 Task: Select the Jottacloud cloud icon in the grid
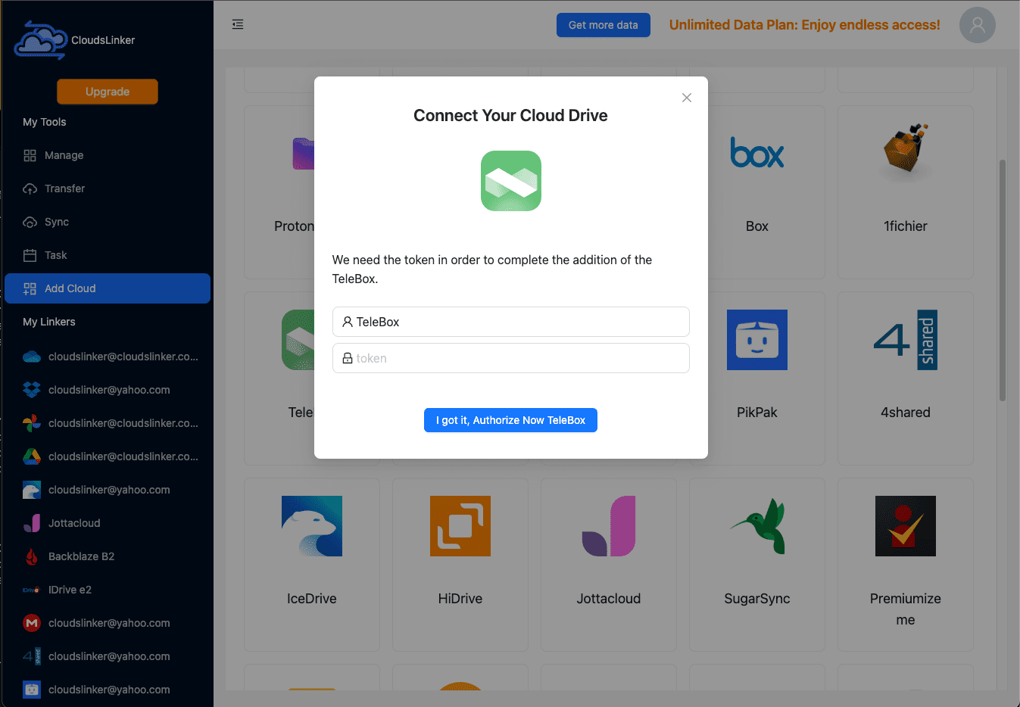[x=609, y=526]
